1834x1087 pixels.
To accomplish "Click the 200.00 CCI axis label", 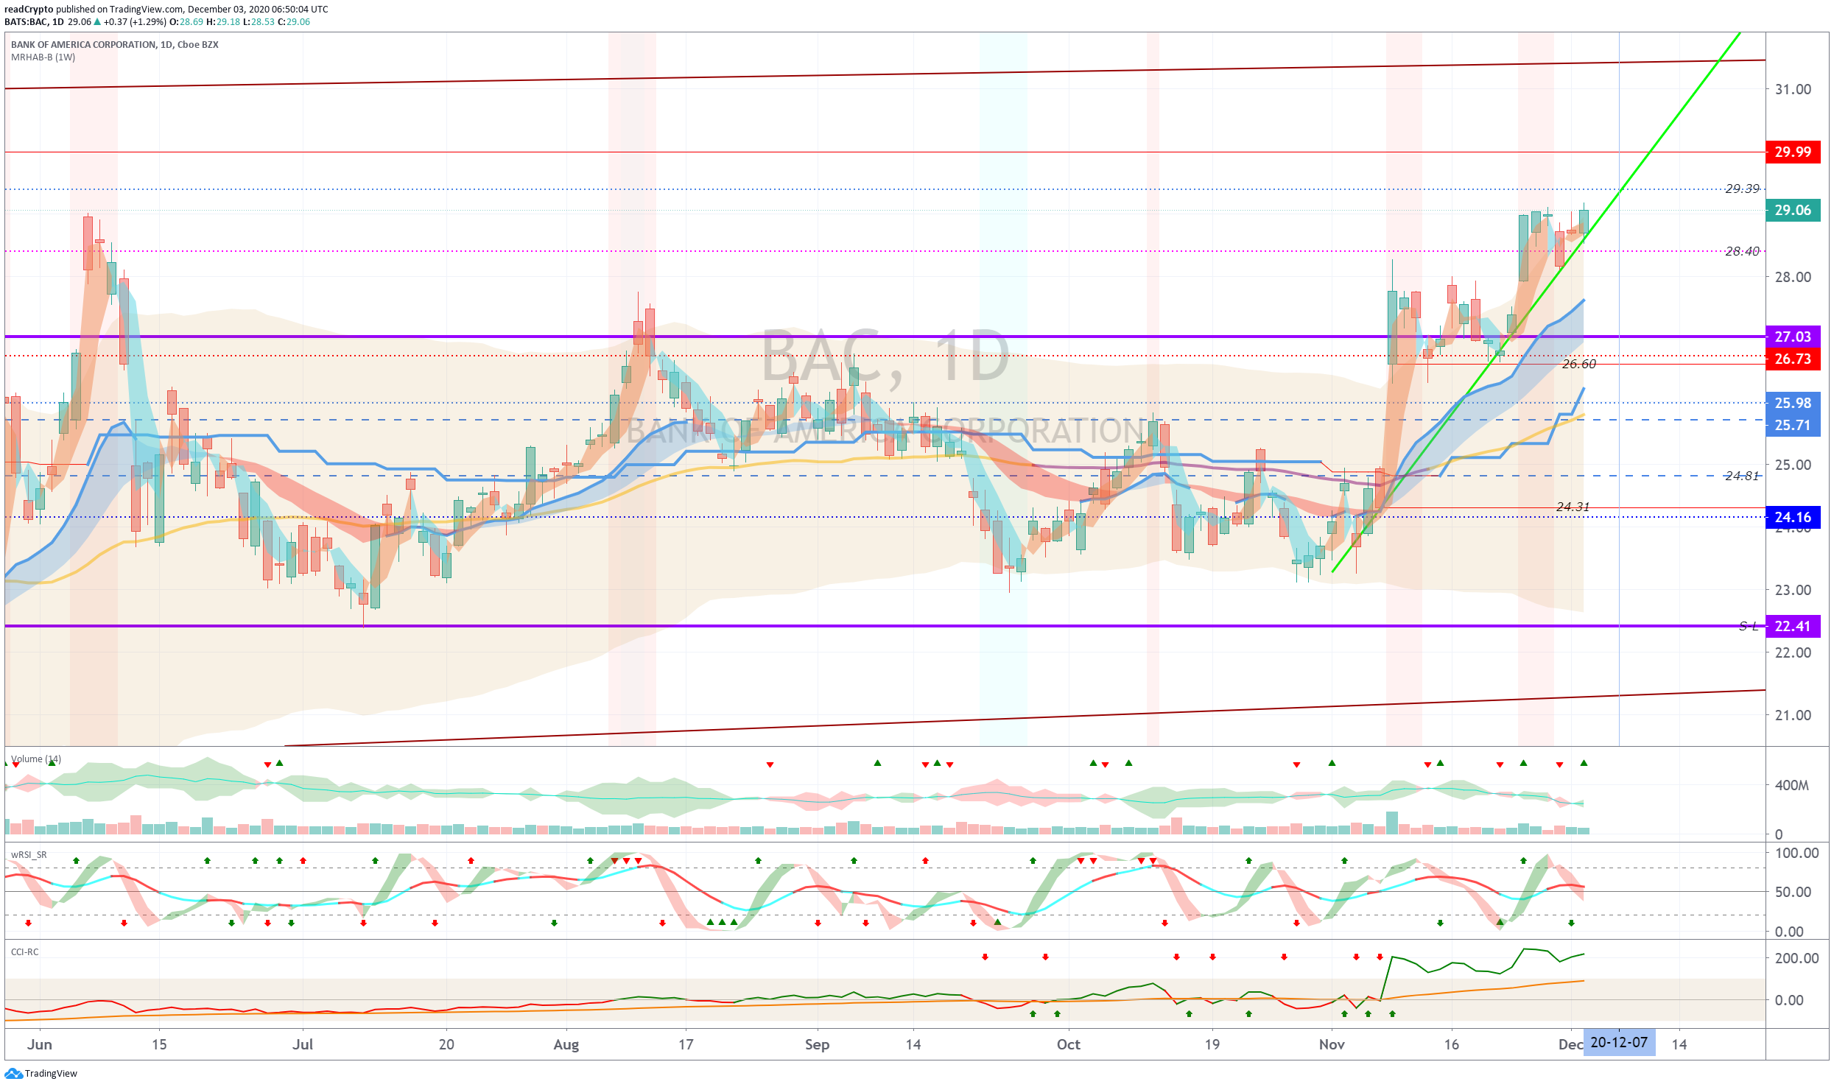I will coord(1796,958).
